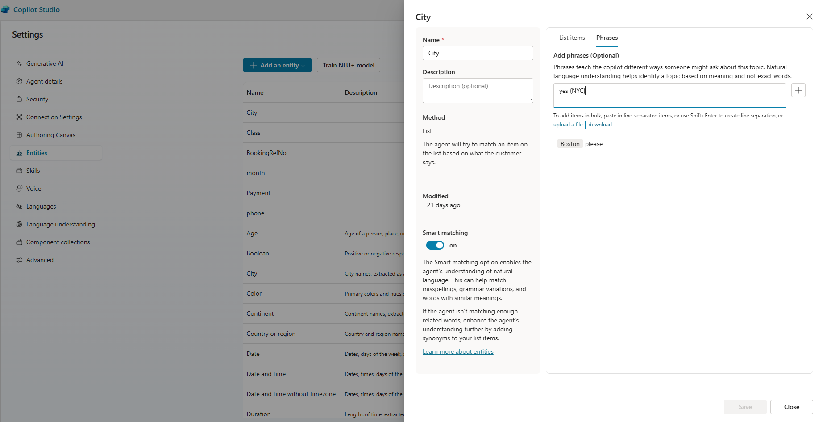Open the Learn more about entities link

(458, 352)
